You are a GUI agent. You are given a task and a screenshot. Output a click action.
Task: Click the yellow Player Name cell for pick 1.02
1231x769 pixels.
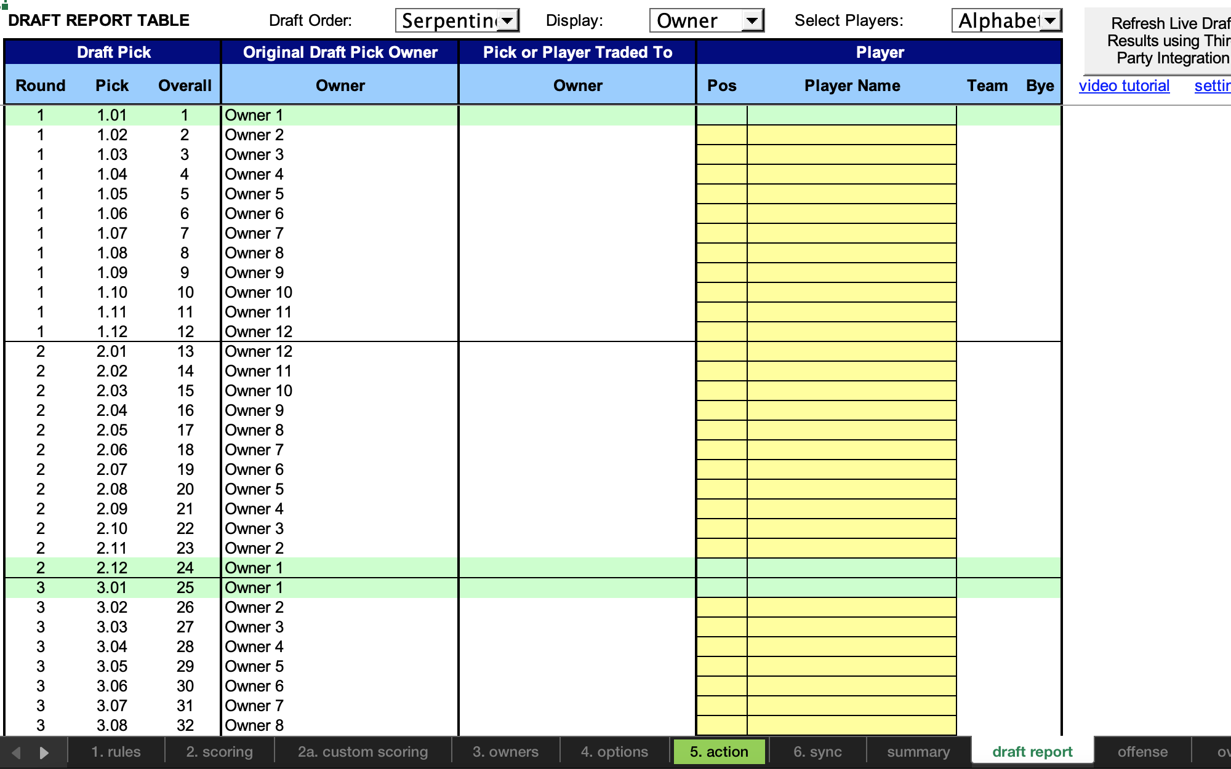851,135
